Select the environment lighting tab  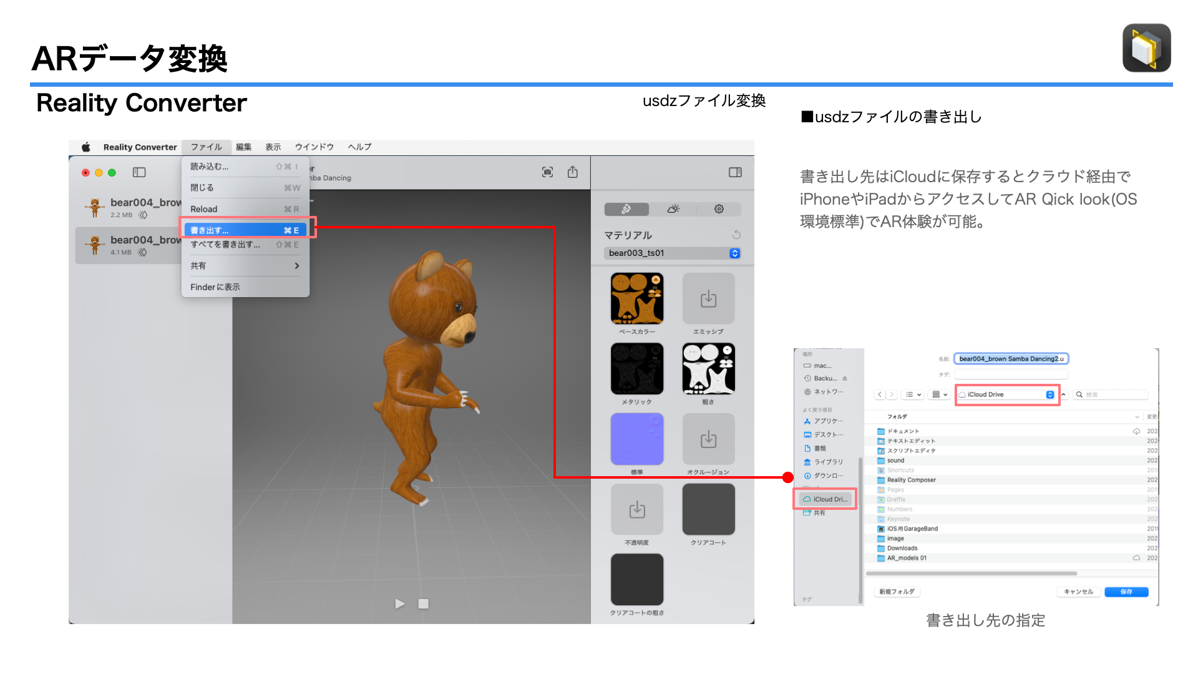point(673,209)
